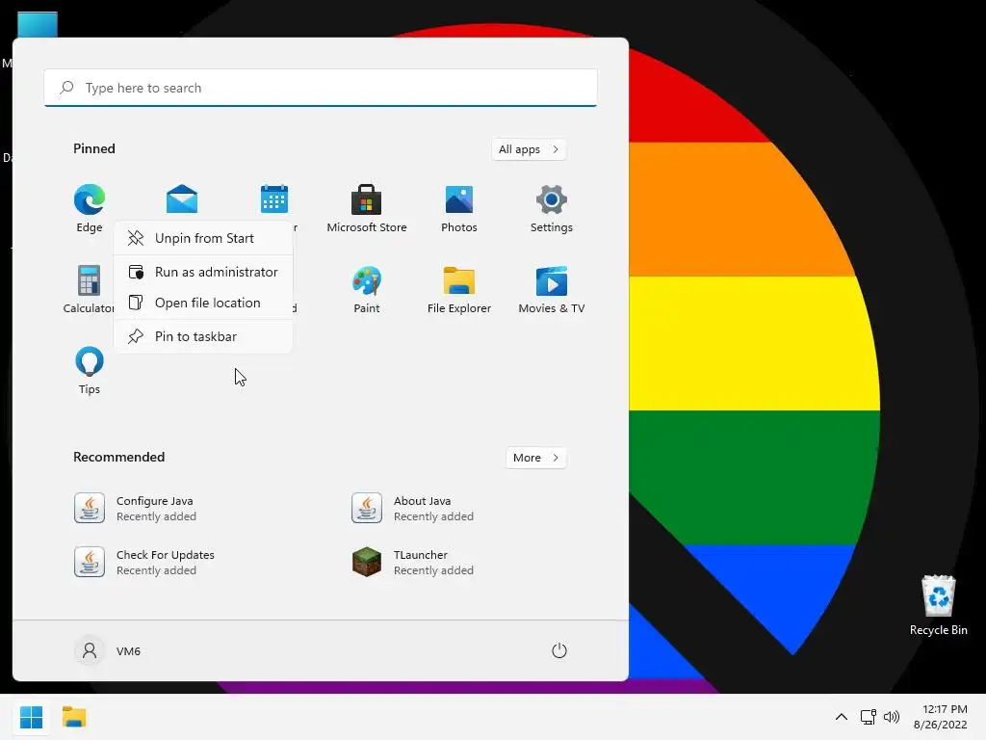Launch TLauncher from Recommended
The image size is (986, 740).
412,562
